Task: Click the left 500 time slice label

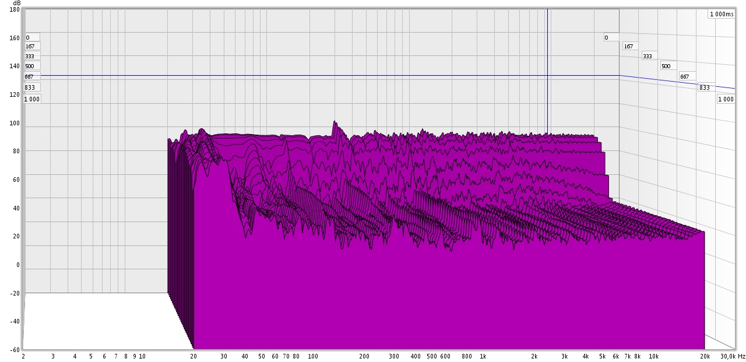Action: (x=31, y=66)
